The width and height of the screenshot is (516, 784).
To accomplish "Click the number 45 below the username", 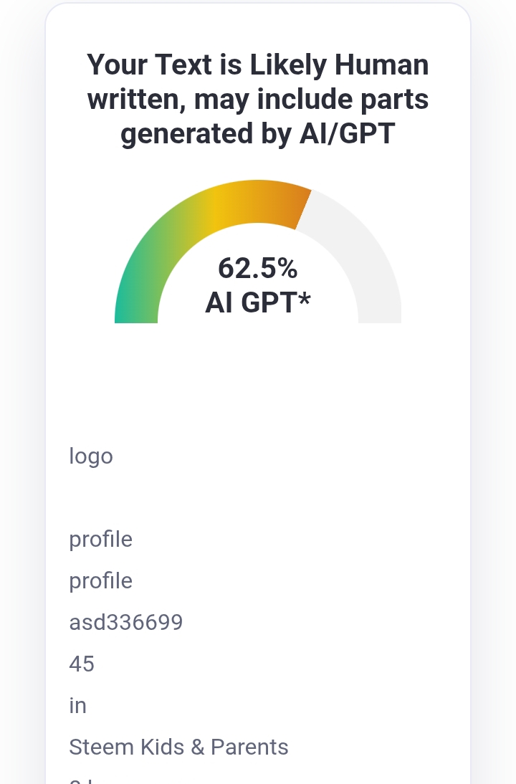I will click(82, 664).
